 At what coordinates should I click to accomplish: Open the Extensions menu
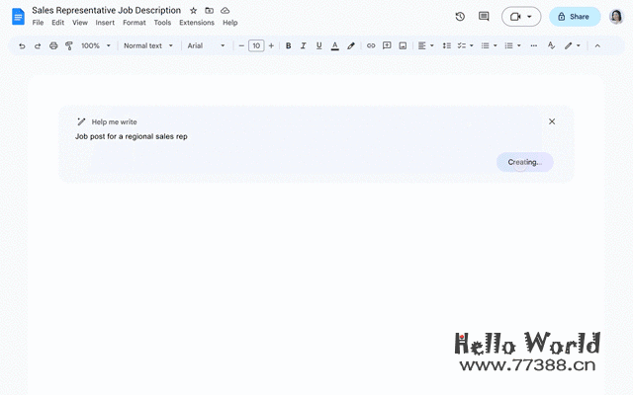click(197, 23)
